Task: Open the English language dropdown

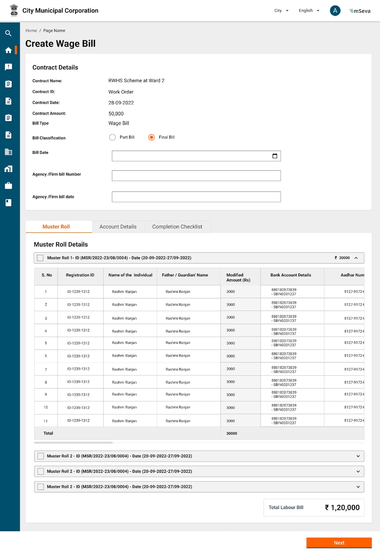Action: click(309, 11)
